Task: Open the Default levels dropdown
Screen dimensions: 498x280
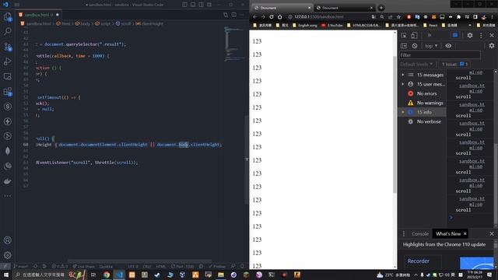Action: click(x=416, y=64)
